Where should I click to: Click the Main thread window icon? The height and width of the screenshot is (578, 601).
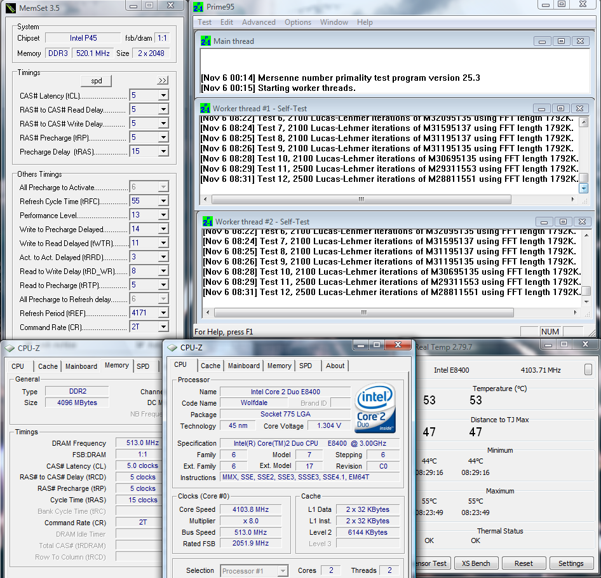coord(206,41)
